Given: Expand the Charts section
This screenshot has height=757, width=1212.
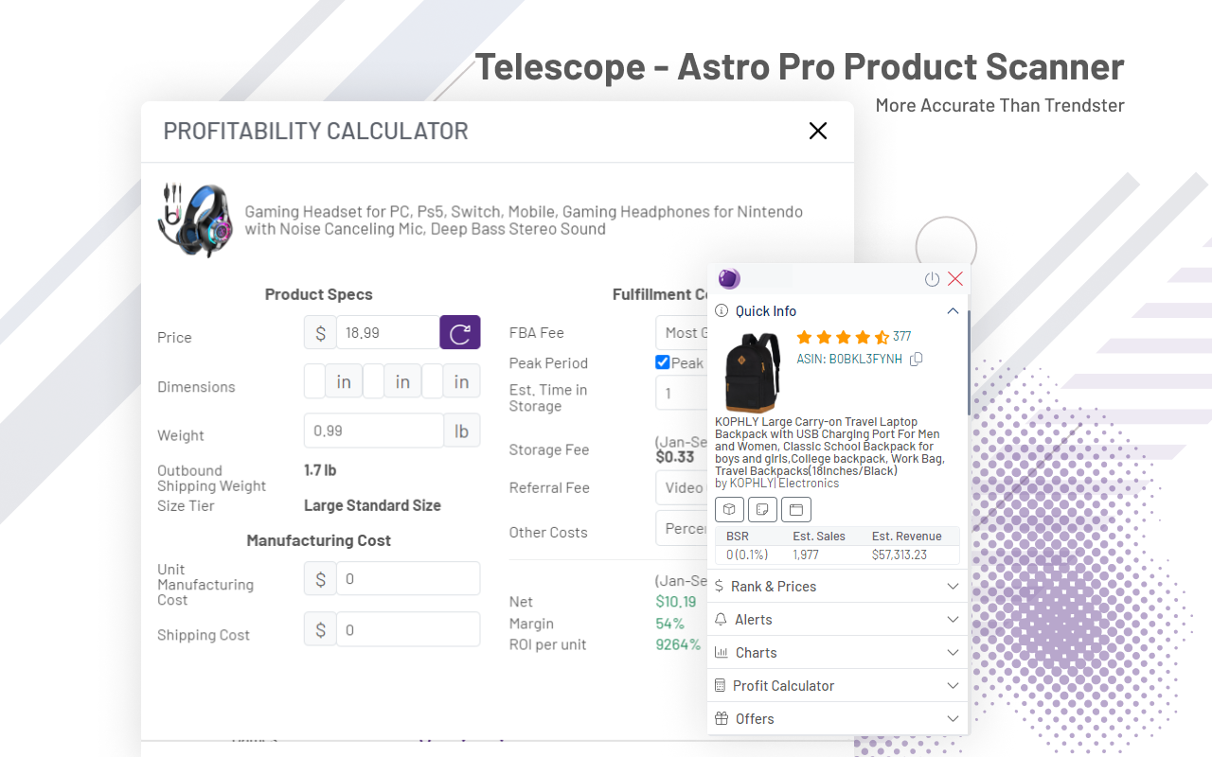Looking at the screenshot, I should (953, 652).
